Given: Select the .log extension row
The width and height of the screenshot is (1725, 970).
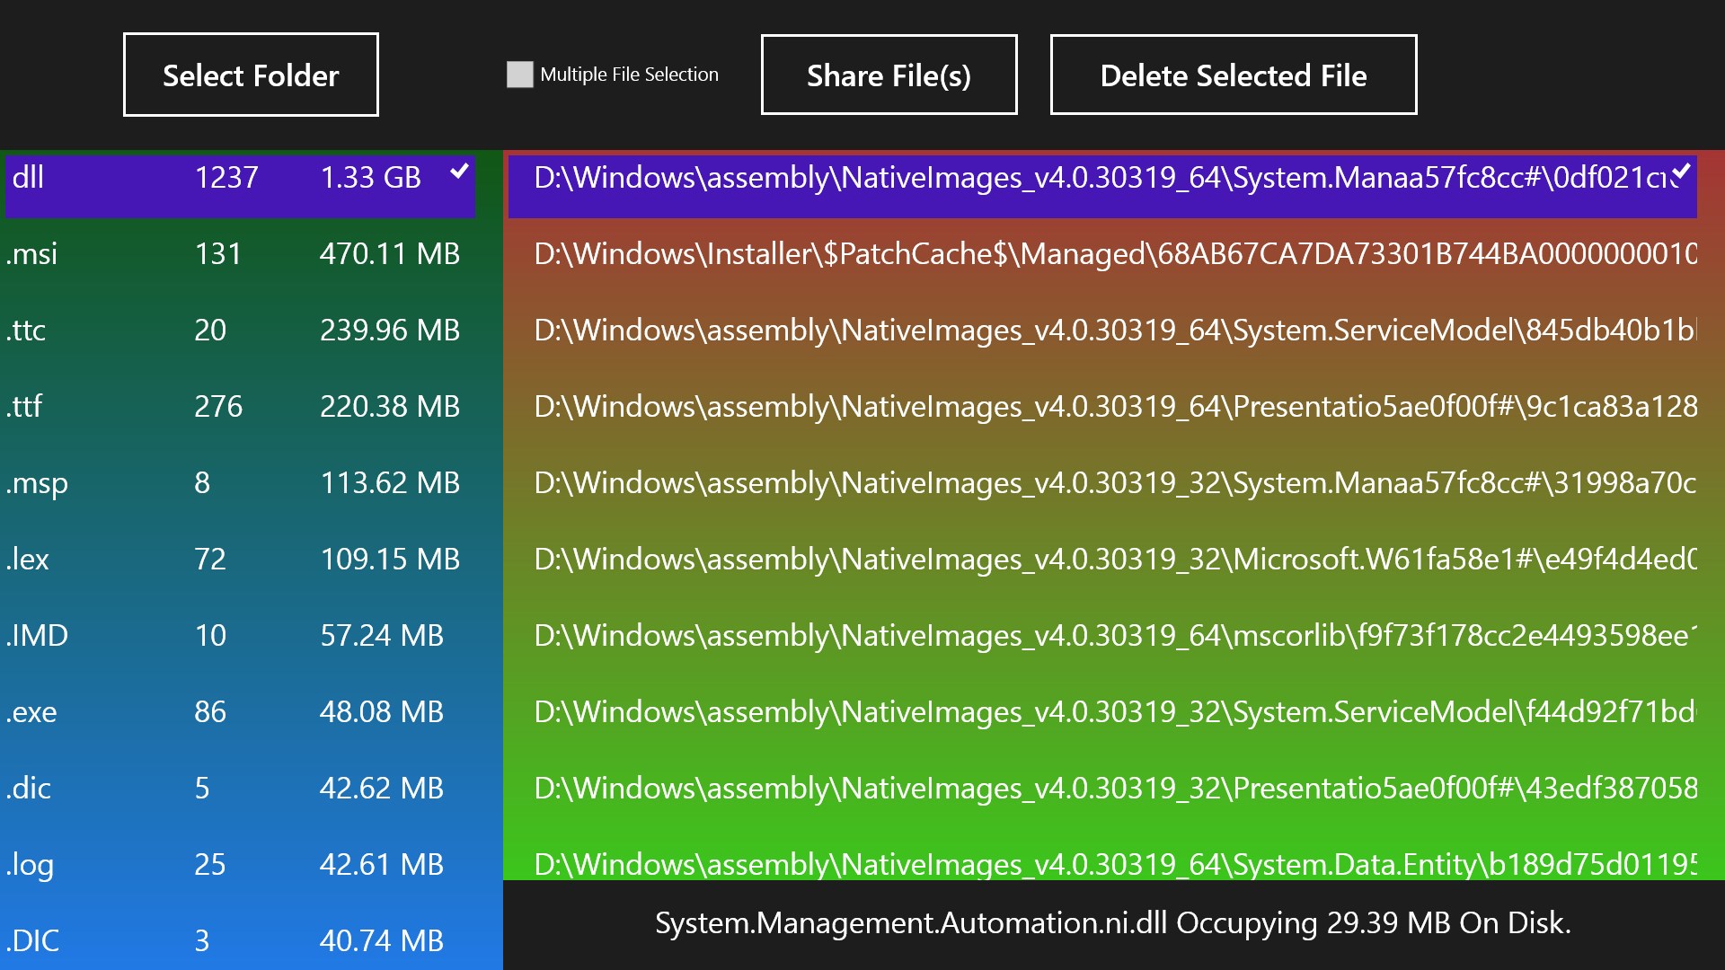Looking at the screenshot, I should (x=238, y=864).
